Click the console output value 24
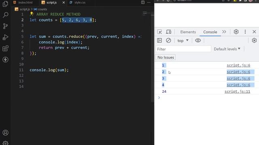Viewport: 259px width, 145px height. 164,91
